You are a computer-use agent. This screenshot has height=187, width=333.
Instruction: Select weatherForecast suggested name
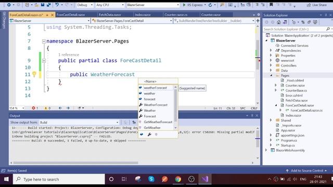(156, 88)
